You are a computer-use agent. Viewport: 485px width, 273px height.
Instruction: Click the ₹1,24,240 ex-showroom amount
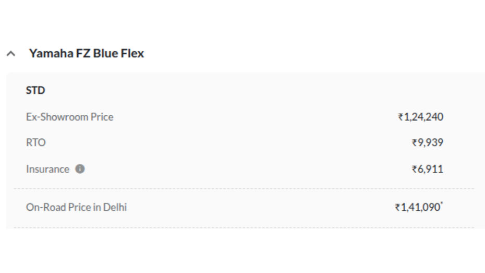420,117
